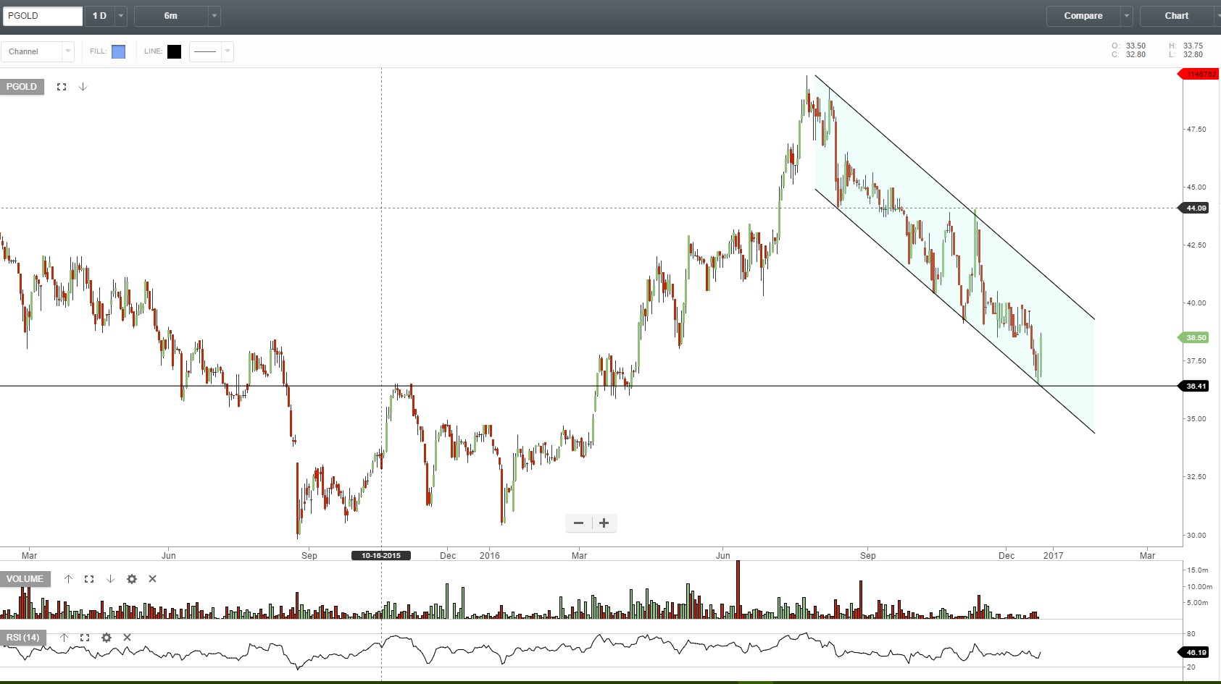Expand the VOLUME panel to fullscreen
The height and width of the screenshot is (684, 1221).
[89, 579]
